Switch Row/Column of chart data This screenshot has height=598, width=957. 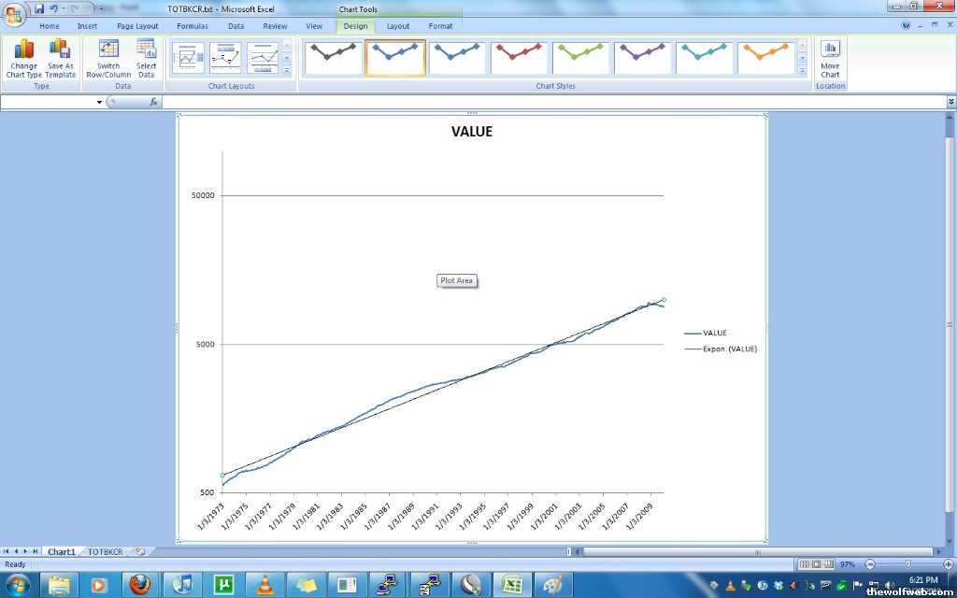[x=108, y=58]
